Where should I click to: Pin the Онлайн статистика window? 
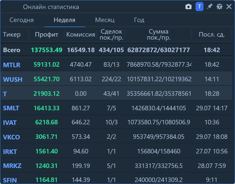[209, 7]
